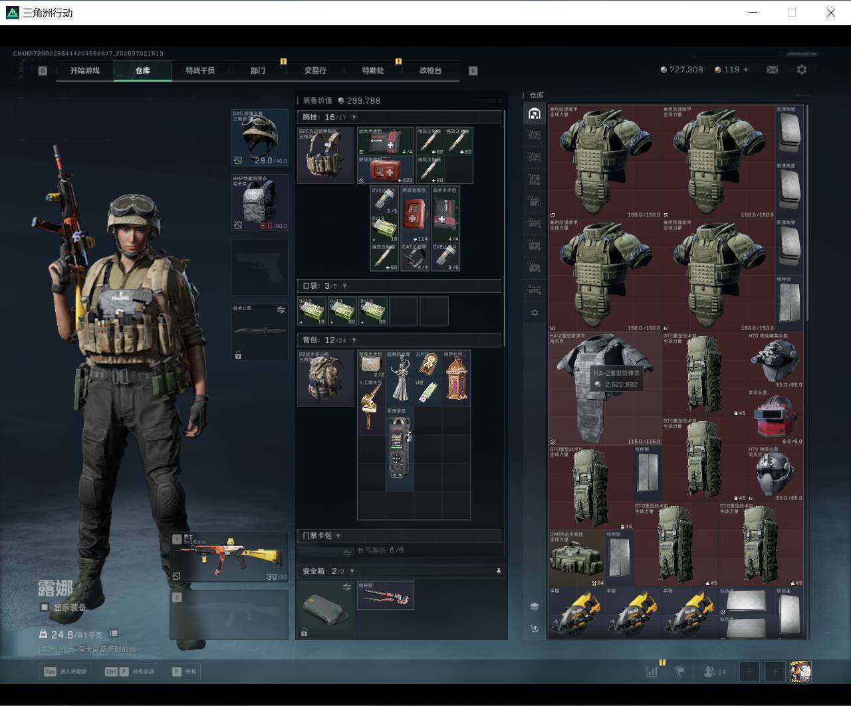The height and width of the screenshot is (706, 851).
Task: Select the DAR chest rig in warehouse
Action: click(576, 559)
